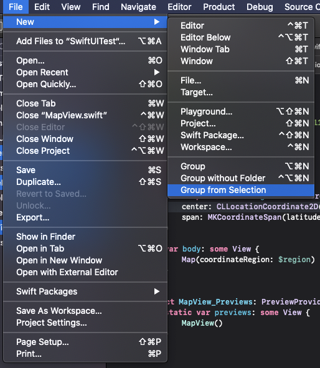Select Open in Tab
This screenshot has height=368, width=320.
coord(85,248)
